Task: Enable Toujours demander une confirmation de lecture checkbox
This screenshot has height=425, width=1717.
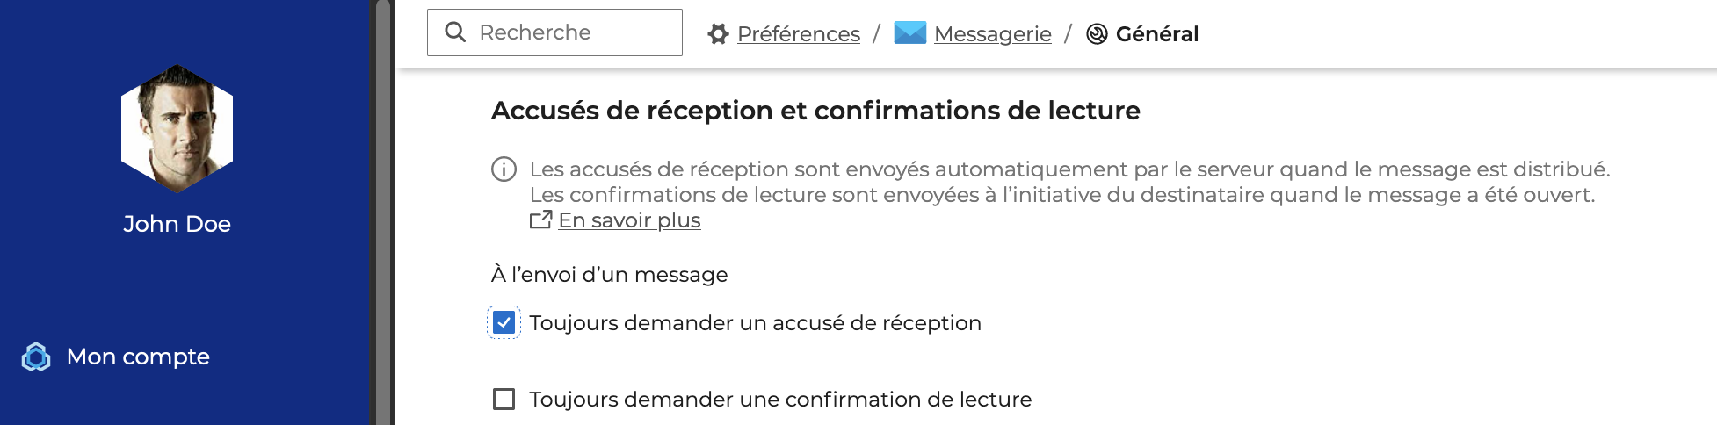Action: click(504, 400)
